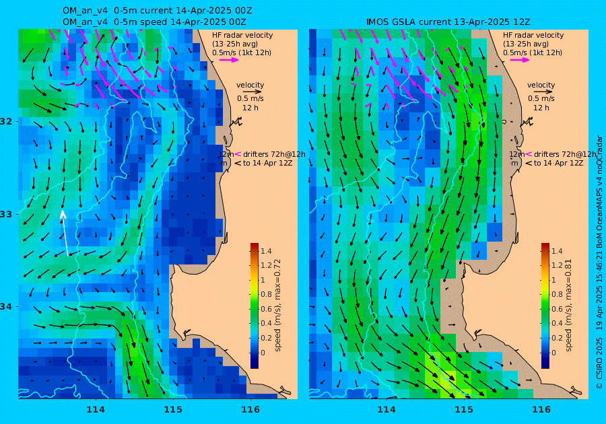Click the latitude label '33' on left axis

point(5,214)
